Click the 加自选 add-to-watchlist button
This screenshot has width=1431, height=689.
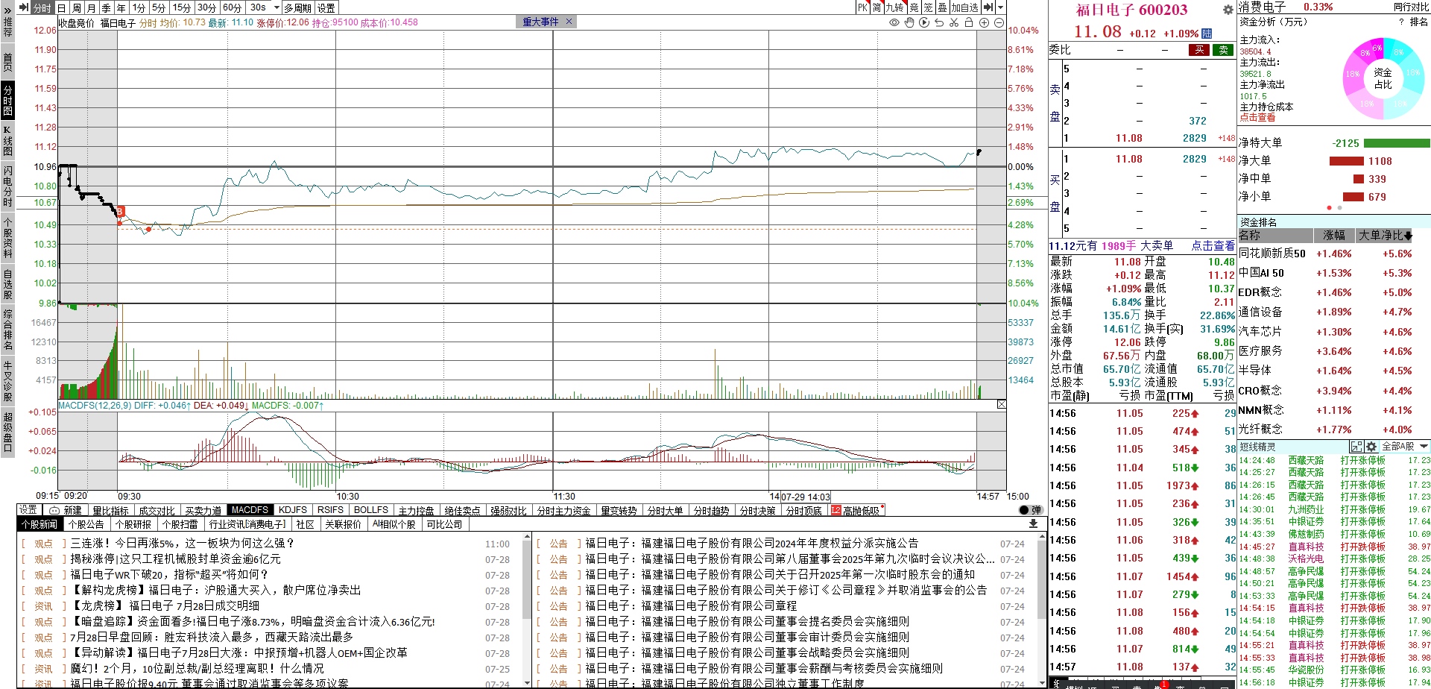pos(964,7)
